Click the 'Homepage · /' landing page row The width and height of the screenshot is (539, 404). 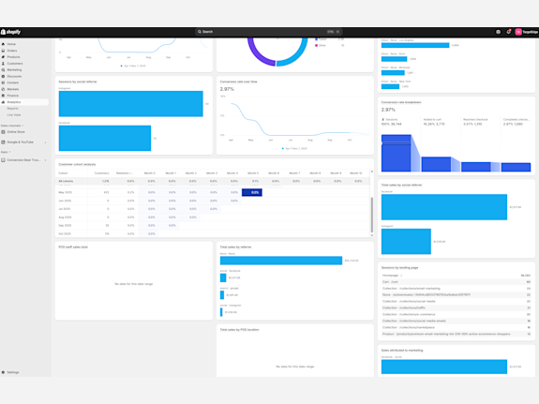tap(457, 276)
